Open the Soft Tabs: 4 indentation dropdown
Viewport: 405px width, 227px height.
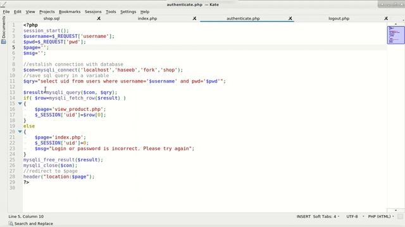[x=327, y=216]
